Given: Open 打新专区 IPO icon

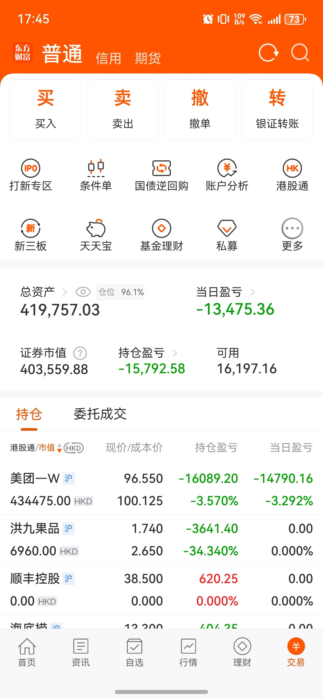Looking at the screenshot, I should coord(31,168).
